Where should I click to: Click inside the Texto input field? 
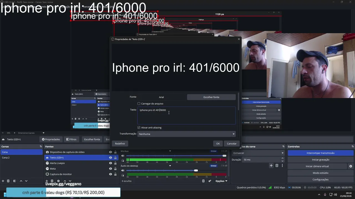(187, 116)
